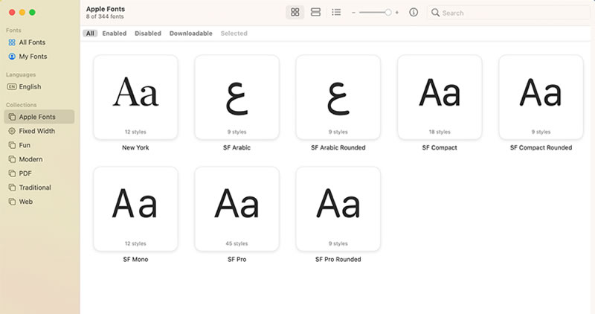The width and height of the screenshot is (595, 314).
Task: Select the Downloadable filter tab
Action: coord(191,33)
